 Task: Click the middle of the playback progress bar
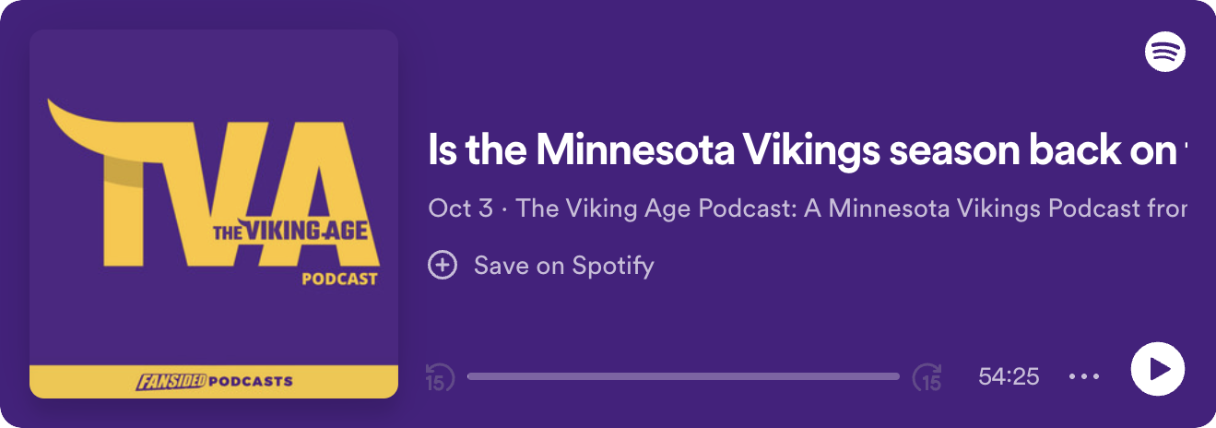(683, 376)
